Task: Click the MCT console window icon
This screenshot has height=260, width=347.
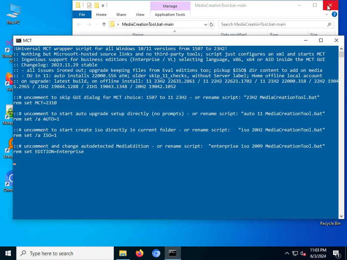Action: point(19,41)
